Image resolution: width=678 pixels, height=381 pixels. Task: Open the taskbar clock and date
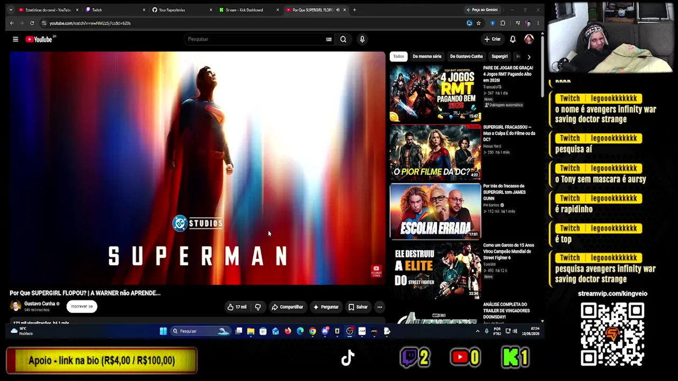(x=530, y=331)
